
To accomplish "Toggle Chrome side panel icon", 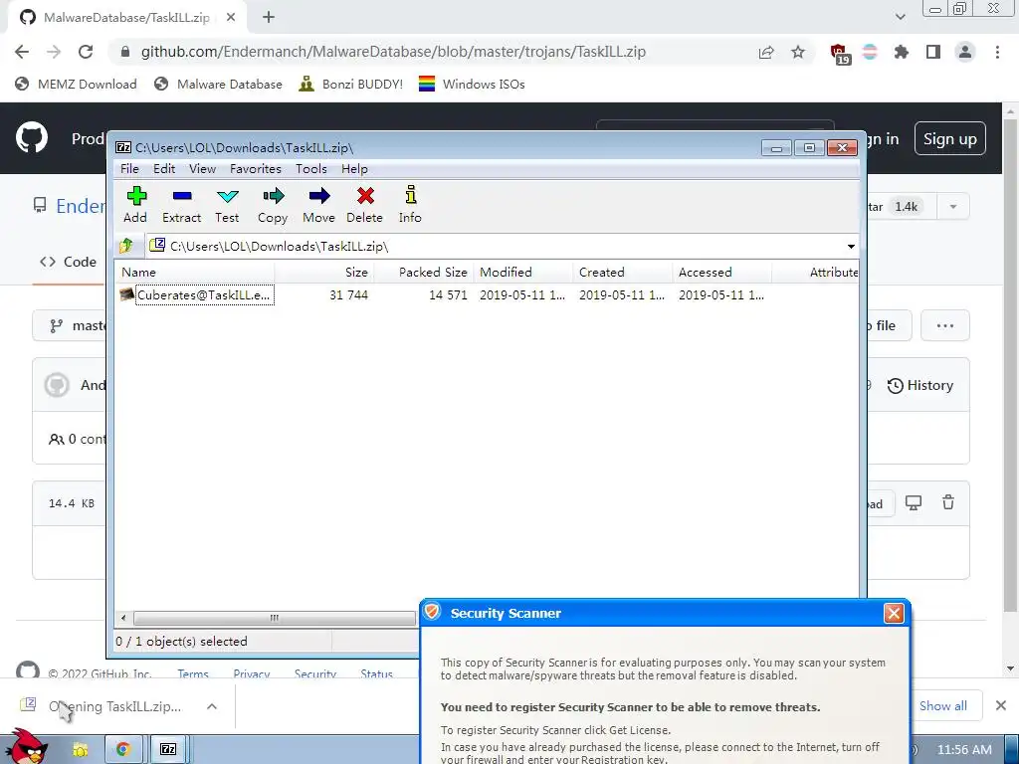I will pyautogui.click(x=933, y=52).
